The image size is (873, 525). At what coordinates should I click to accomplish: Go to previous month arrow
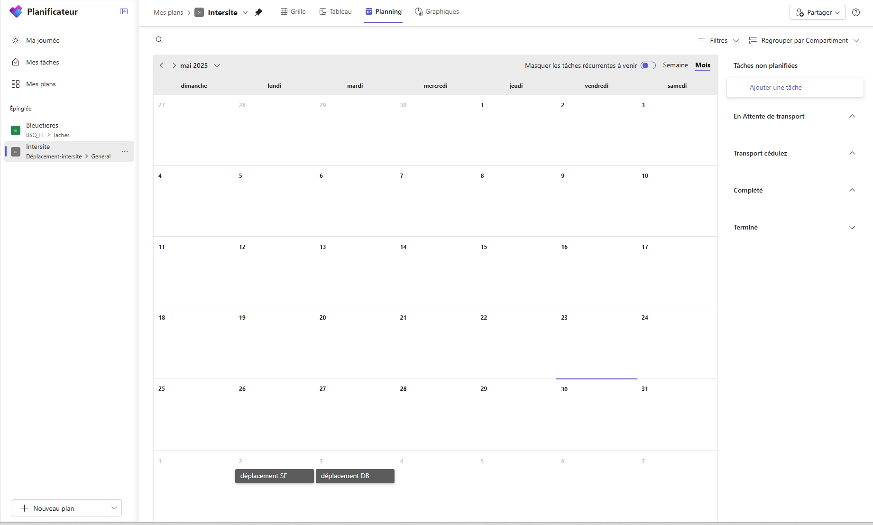(x=161, y=65)
